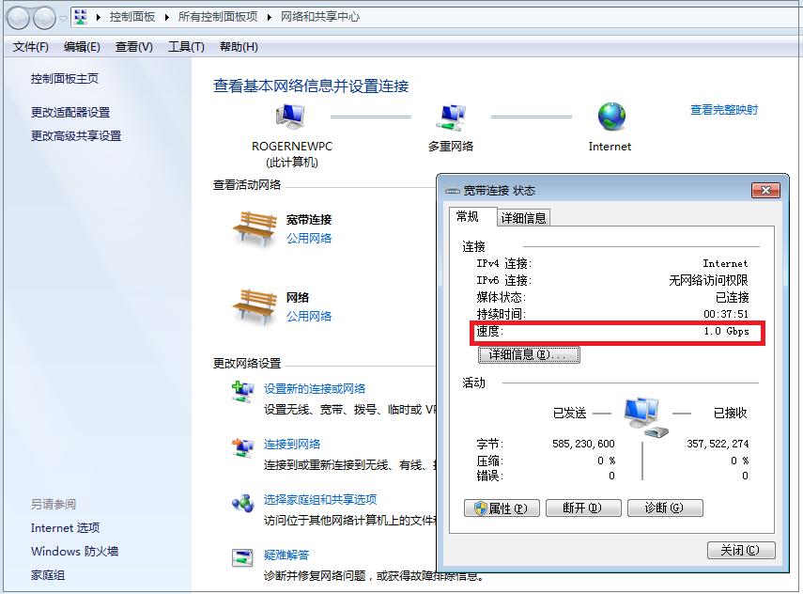Viewport: 803px width, 594px height.
Task: Open the 工具(T) menu
Action: tap(186, 47)
